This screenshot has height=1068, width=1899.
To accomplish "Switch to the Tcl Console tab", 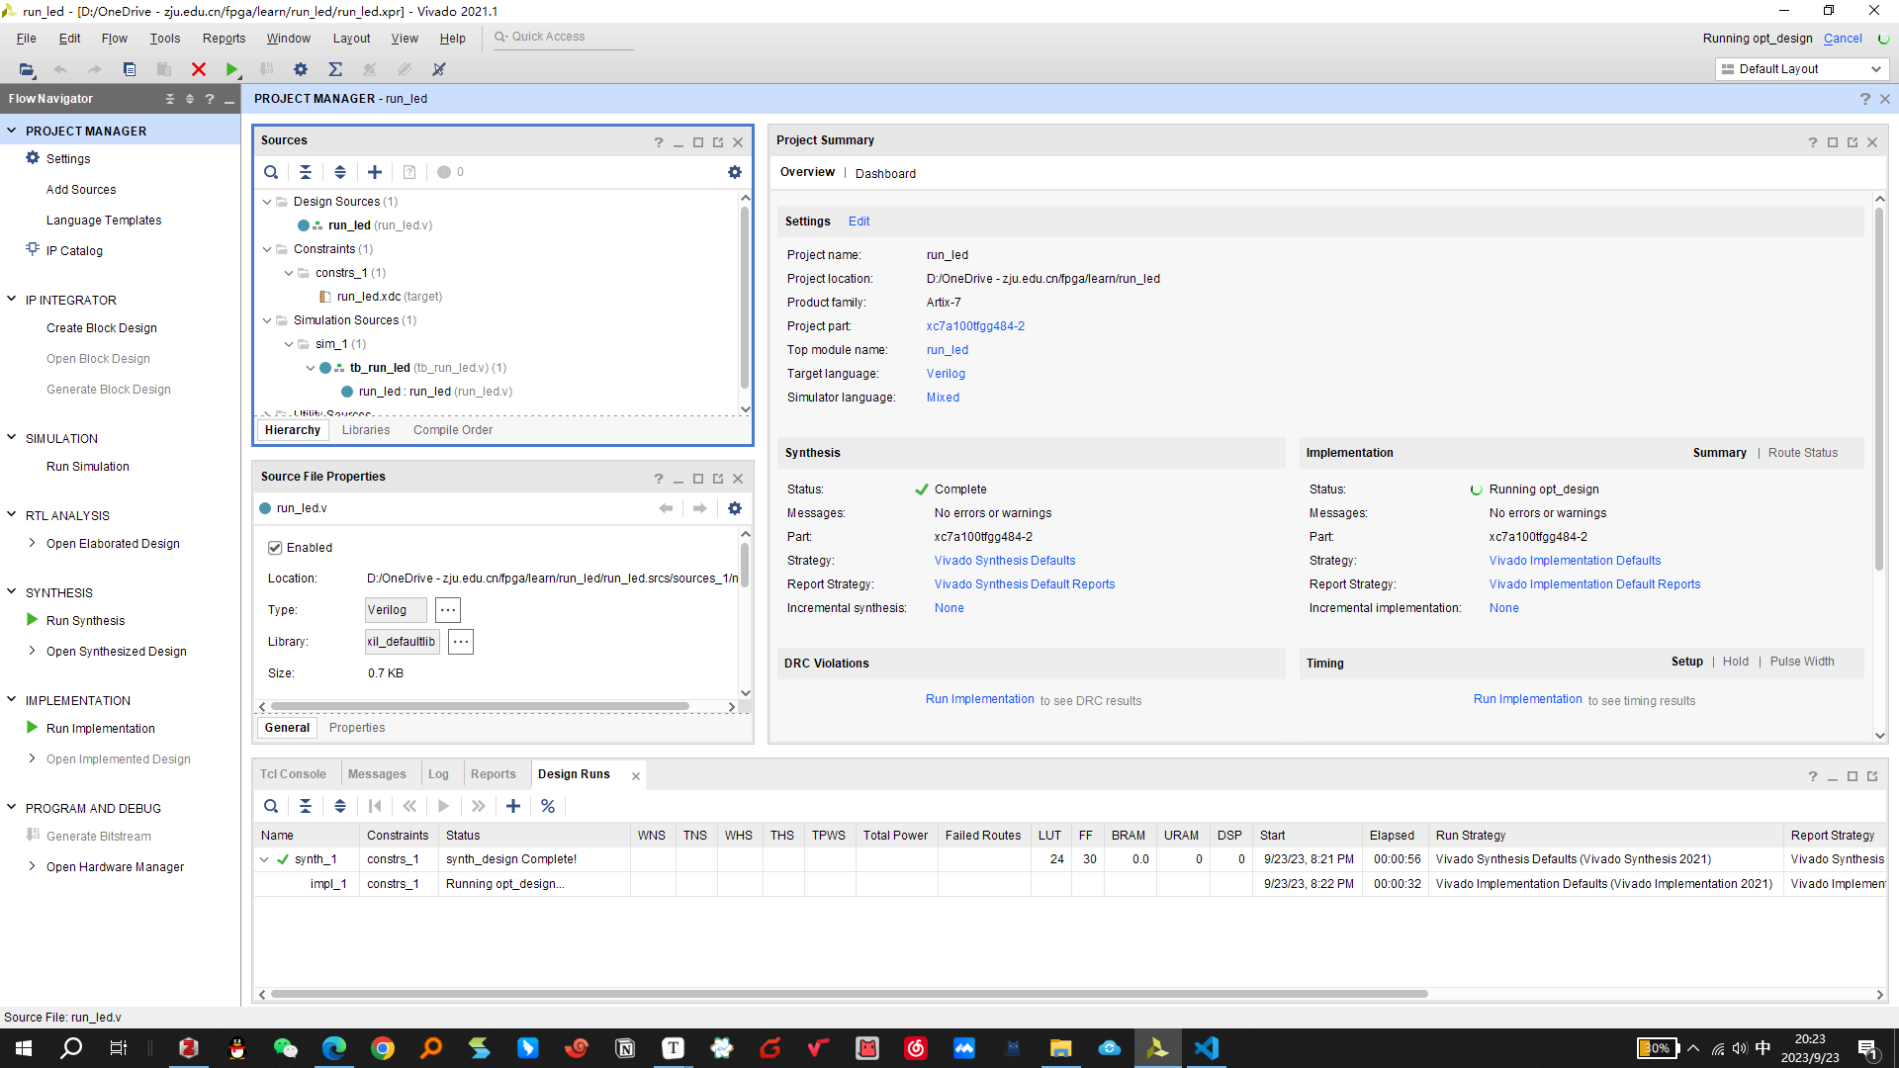I will coord(293,773).
